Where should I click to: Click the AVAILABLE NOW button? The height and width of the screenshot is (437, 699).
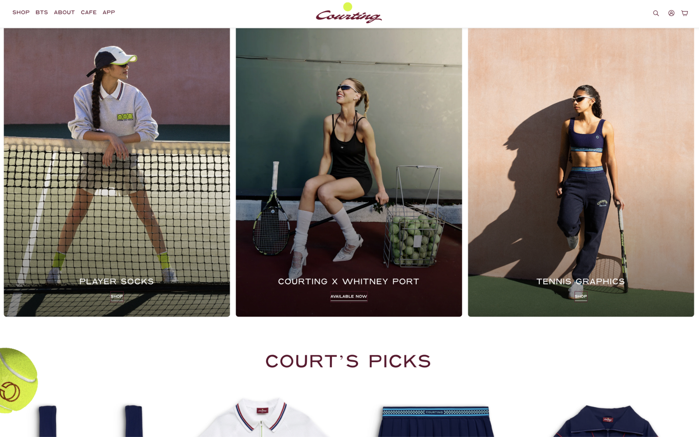coord(349,296)
